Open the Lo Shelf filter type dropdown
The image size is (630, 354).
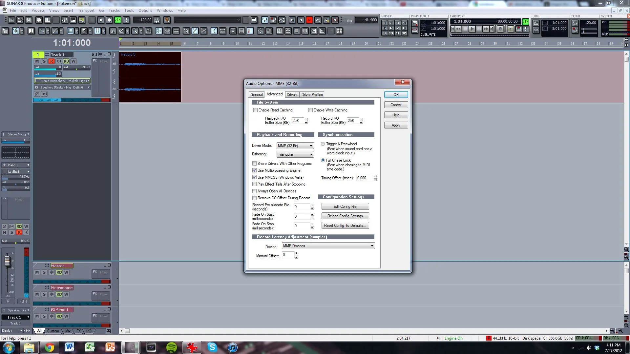click(x=16, y=172)
